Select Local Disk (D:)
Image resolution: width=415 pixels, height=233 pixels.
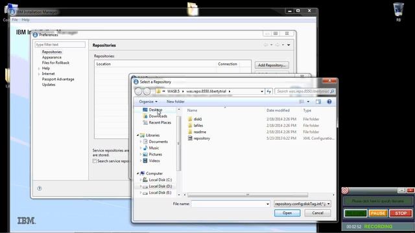(x=160, y=186)
